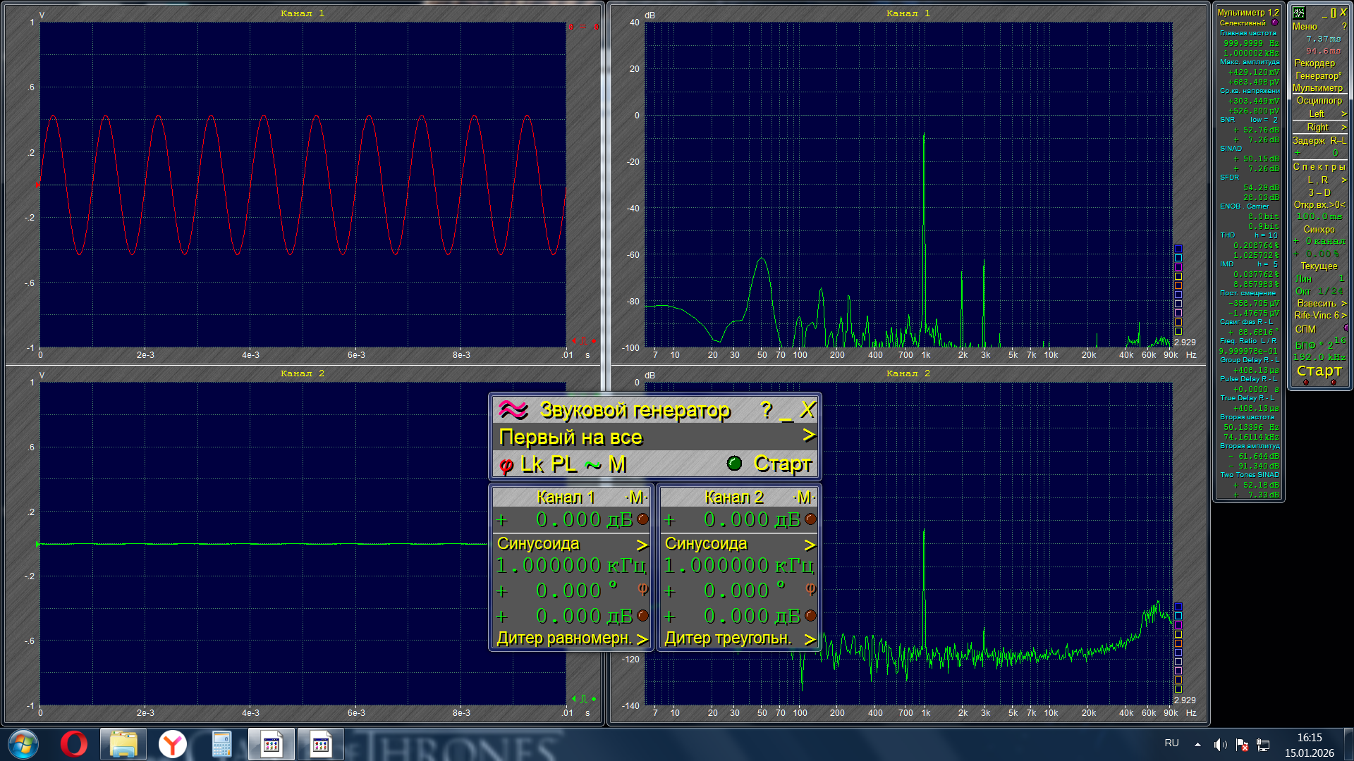This screenshot has width=1354, height=761.
Task: Toggle Channel 1 amplitude red LED
Action: coord(642,519)
